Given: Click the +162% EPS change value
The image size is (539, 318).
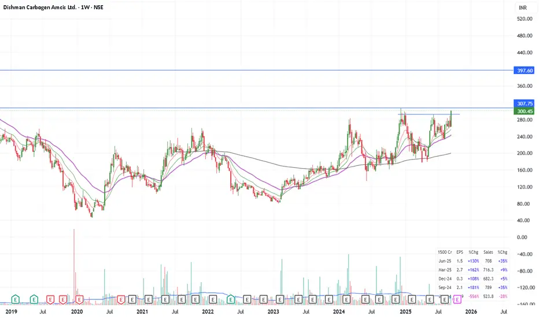Looking at the screenshot, I should point(473,270).
